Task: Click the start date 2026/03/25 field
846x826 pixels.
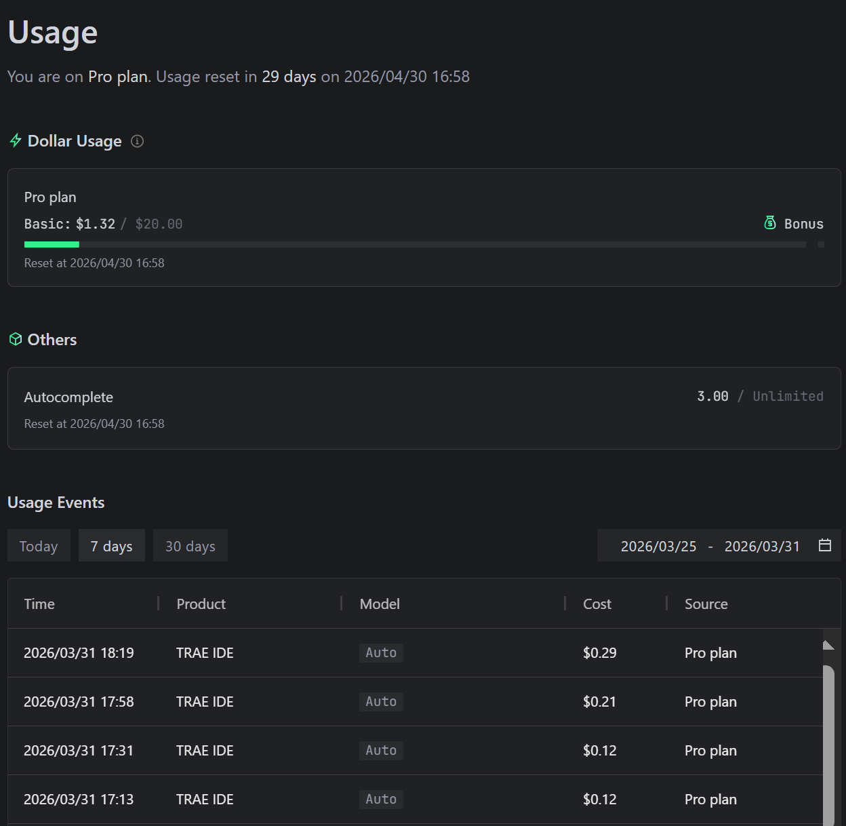Action: [658, 547]
